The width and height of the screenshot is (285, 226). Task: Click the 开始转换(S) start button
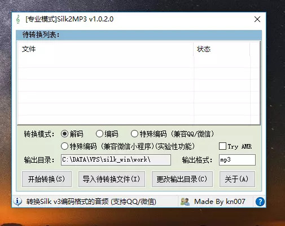click(x=47, y=179)
